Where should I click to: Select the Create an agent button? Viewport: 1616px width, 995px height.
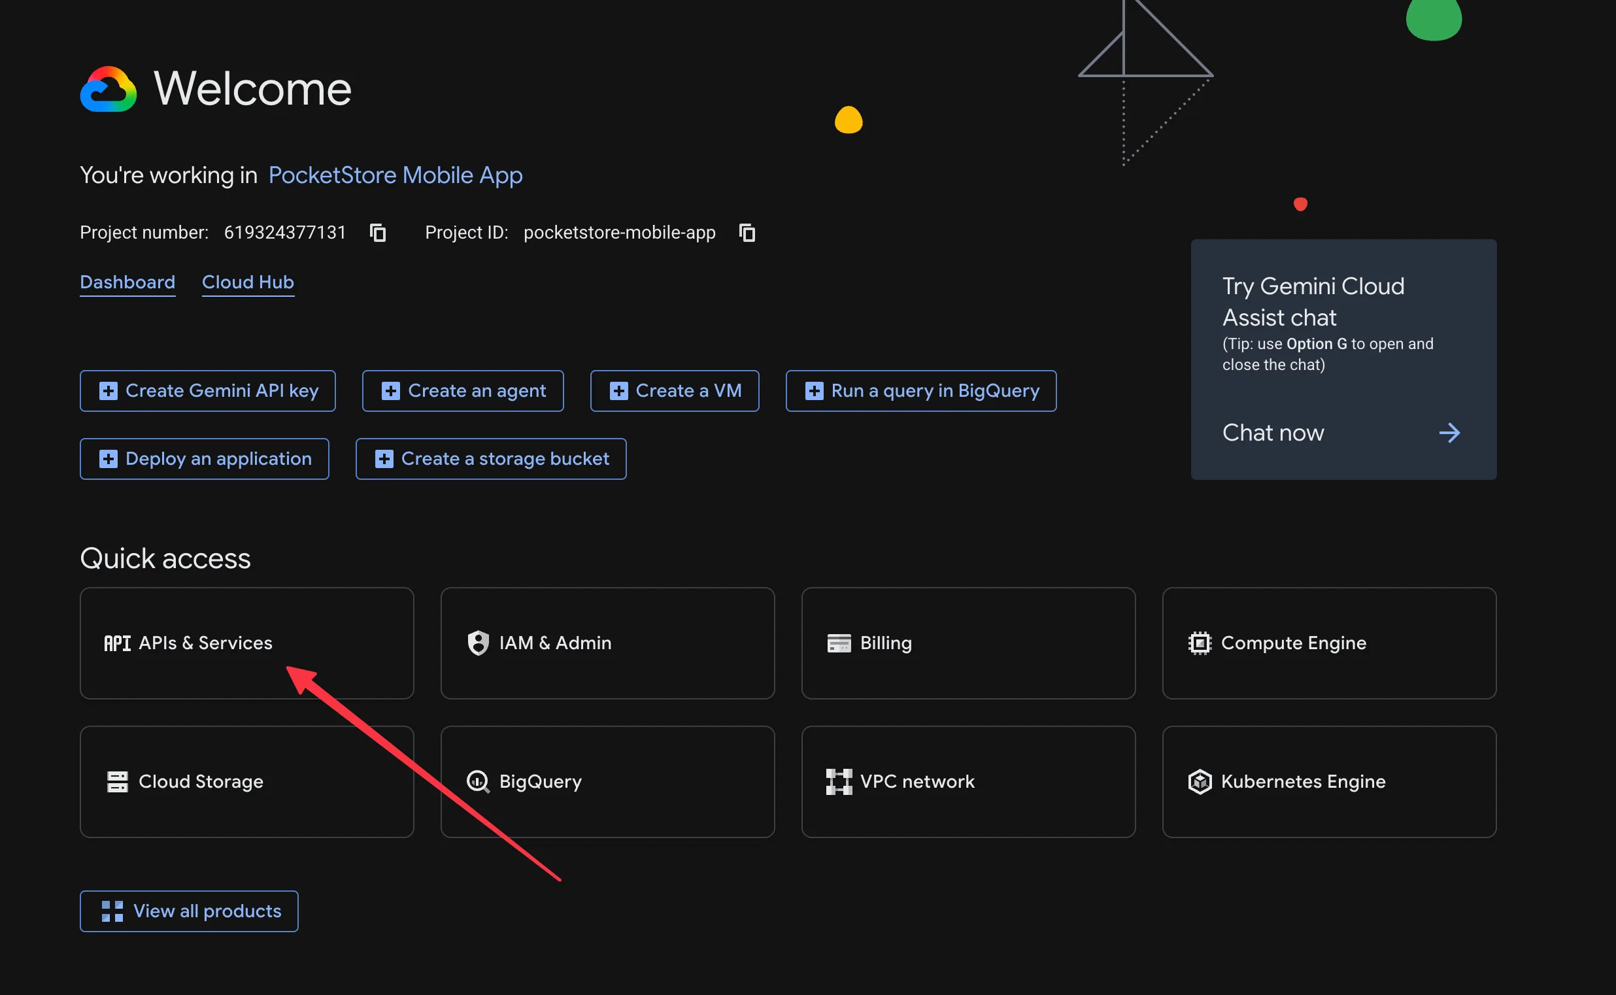click(x=463, y=391)
